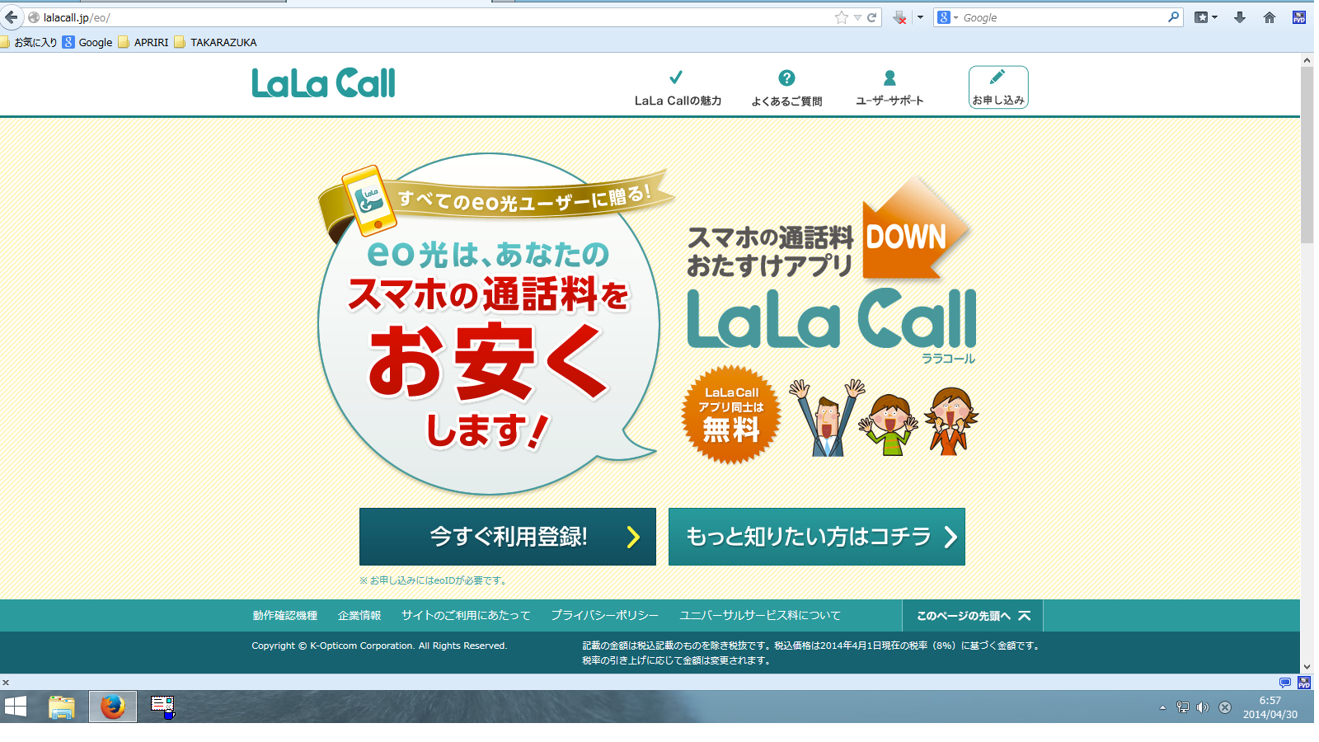The width and height of the screenshot is (1319, 742).
Task: Open the 動作確認機種 footer link
Action: [285, 616]
